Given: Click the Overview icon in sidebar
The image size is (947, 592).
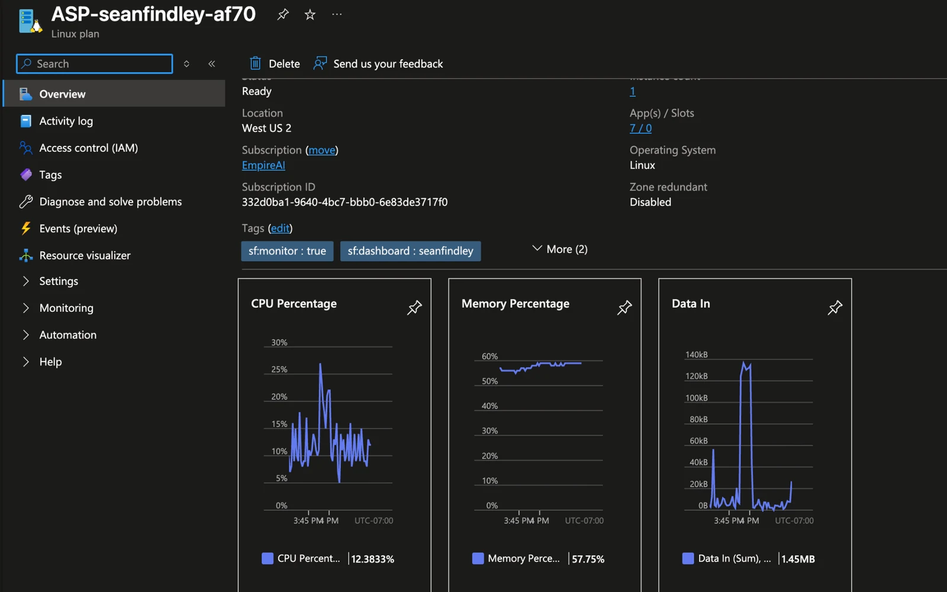Looking at the screenshot, I should pos(25,94).
